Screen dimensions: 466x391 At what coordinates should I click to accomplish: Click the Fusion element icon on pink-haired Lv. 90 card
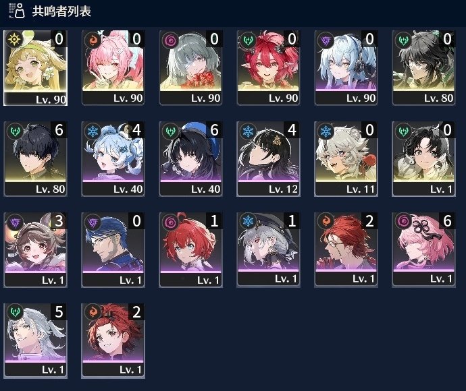[x=93, y=40]
